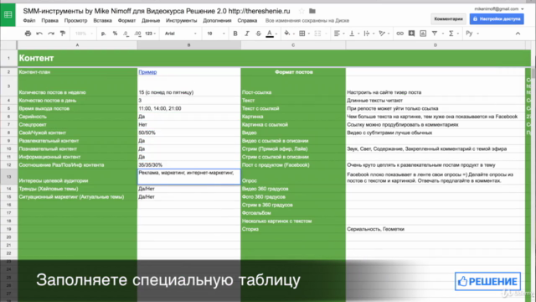Click the vertical align icon
This screenshot has height=302, width=536.
click(x=352, y=34)
